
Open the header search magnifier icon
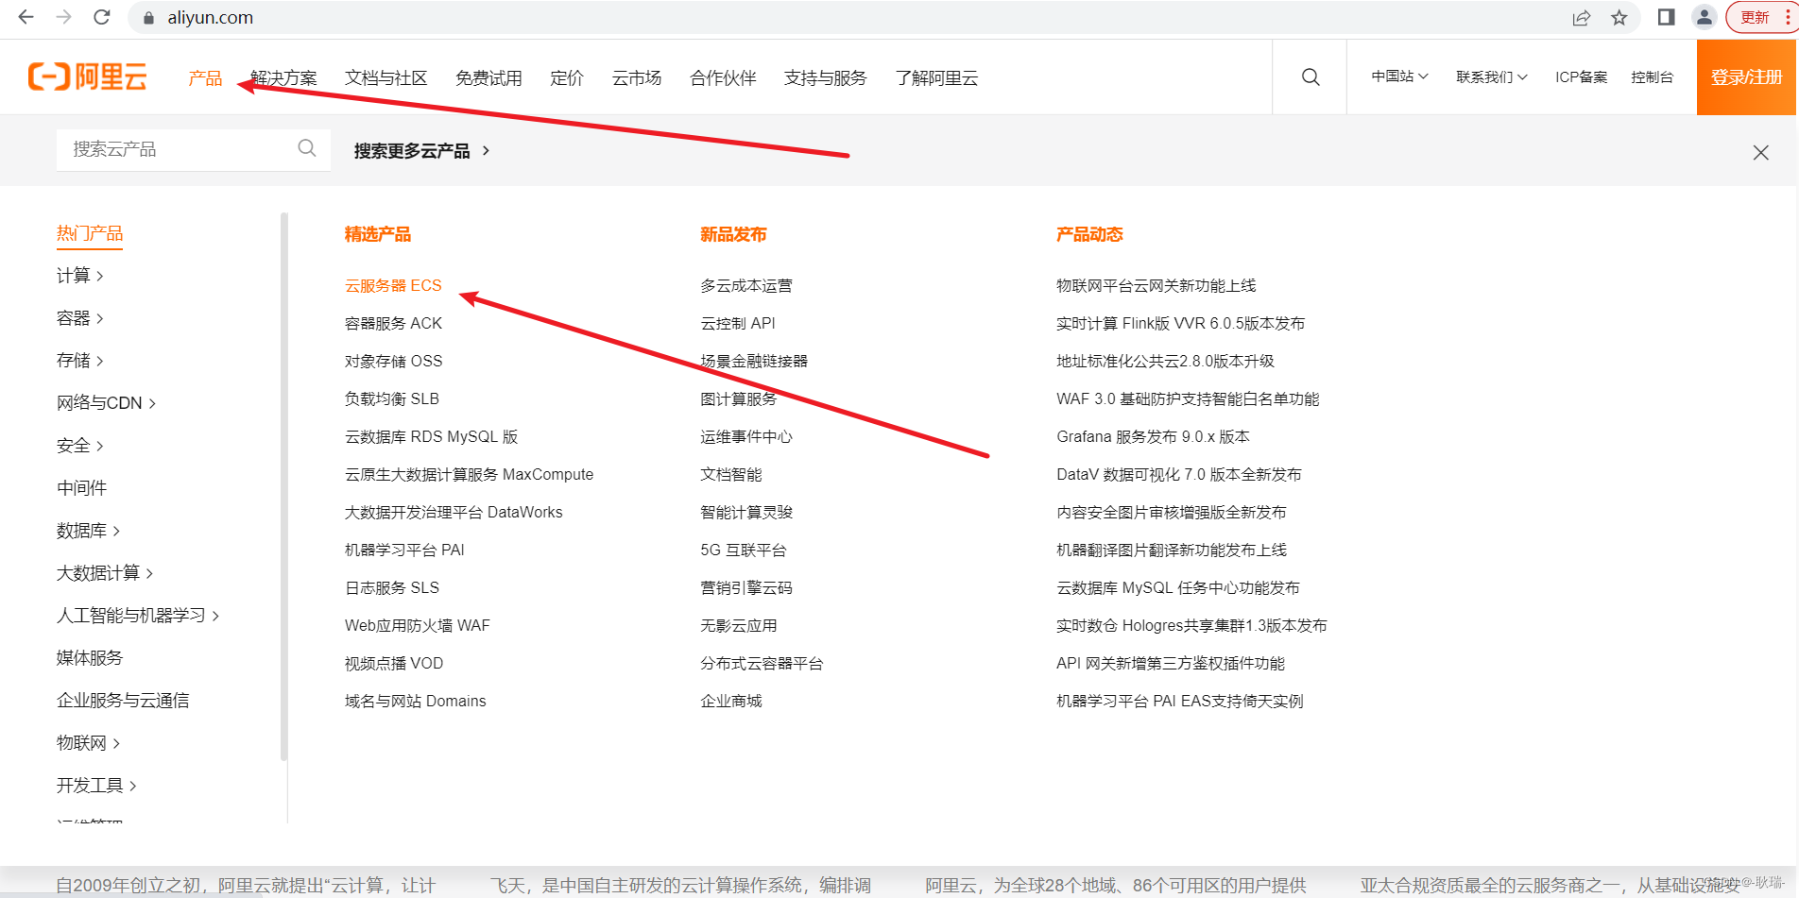(x=1311, y=77)
